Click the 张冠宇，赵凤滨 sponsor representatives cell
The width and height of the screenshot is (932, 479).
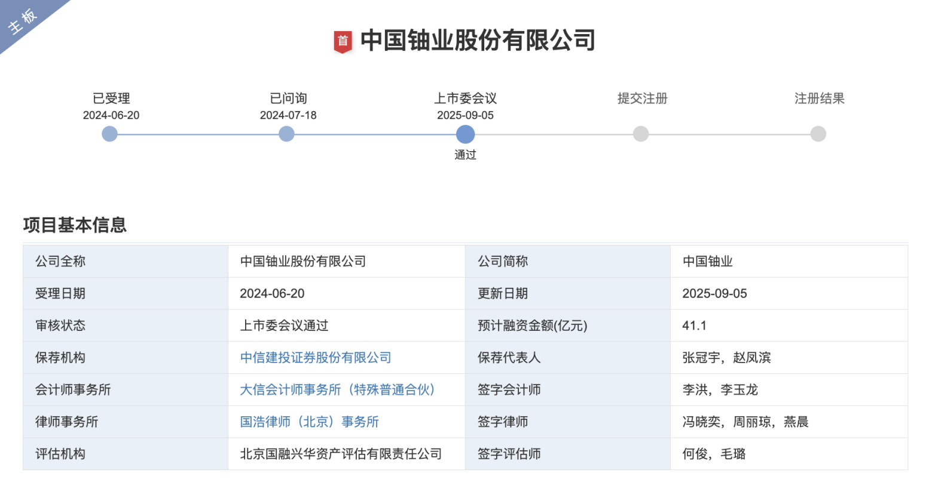pyautogui.click(x=726, y=358)
